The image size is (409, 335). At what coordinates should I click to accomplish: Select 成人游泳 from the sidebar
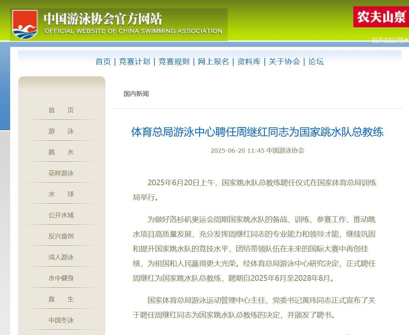tap(61, 257)
